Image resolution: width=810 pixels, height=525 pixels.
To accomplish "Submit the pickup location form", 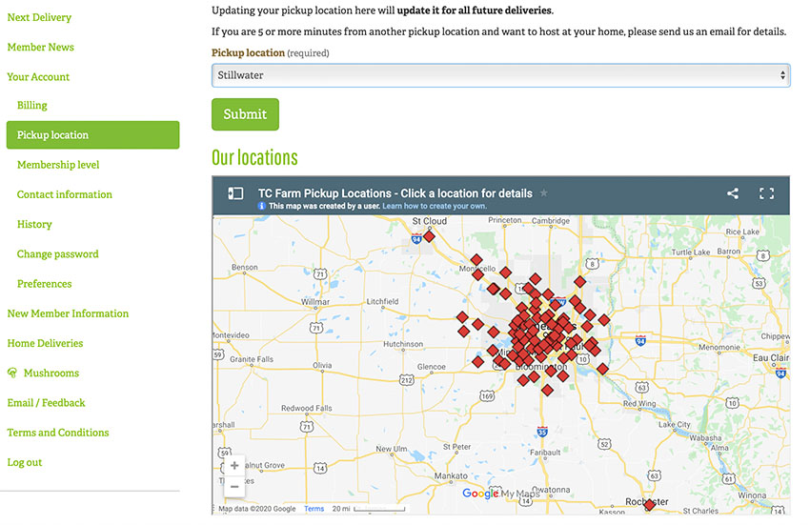I will (245, 114).
